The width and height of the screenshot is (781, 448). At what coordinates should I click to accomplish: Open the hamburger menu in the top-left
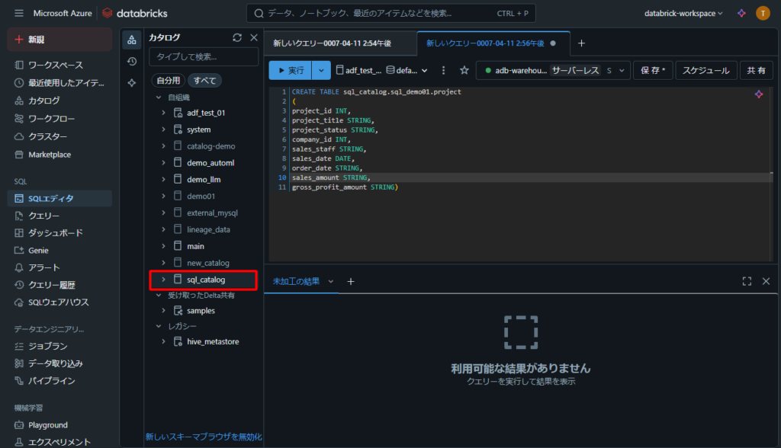click(x=18, y=14)
